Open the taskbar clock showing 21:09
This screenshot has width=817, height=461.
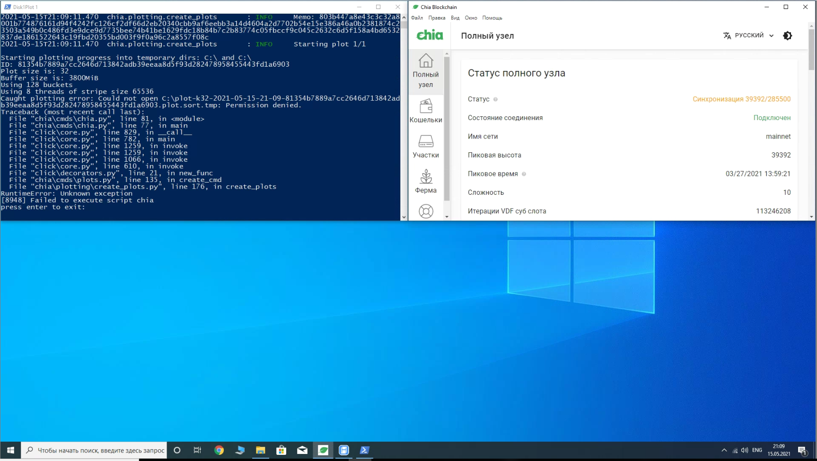click(779, 450)
